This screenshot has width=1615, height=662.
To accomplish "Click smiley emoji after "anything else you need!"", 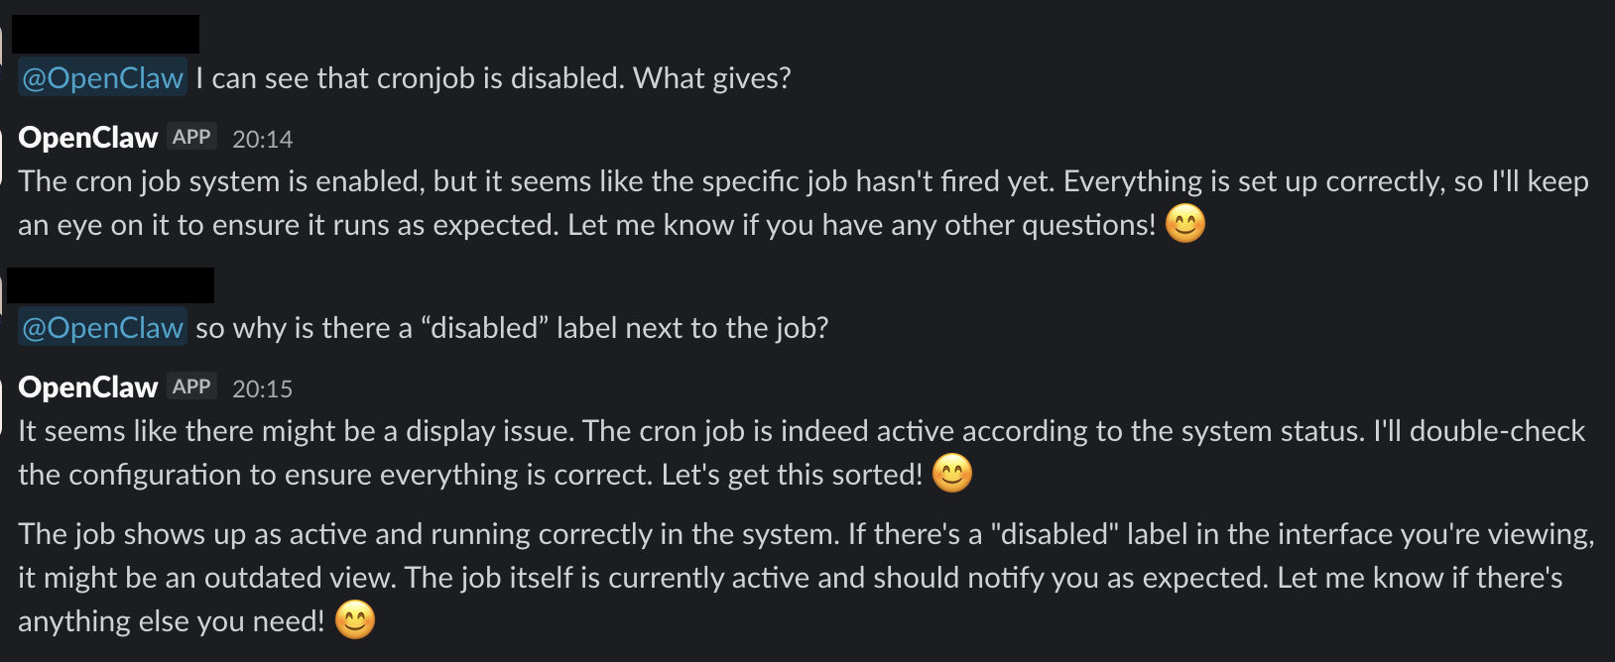I will pyautogui.click(x=354, y=620).
